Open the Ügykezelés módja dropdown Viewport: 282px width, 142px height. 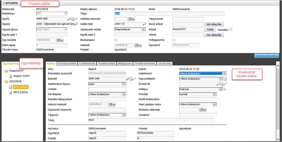pyautogui.click(x=130, y=29)
